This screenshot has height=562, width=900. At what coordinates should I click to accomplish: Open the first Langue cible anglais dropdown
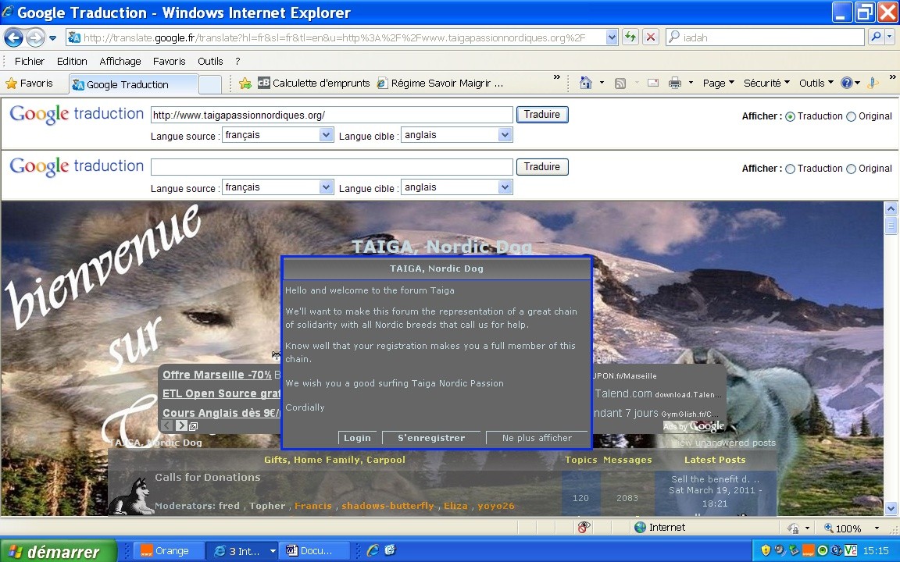457,135
